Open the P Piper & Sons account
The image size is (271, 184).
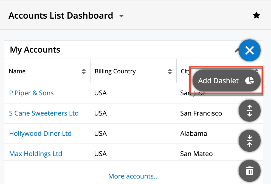pos(31,93)
